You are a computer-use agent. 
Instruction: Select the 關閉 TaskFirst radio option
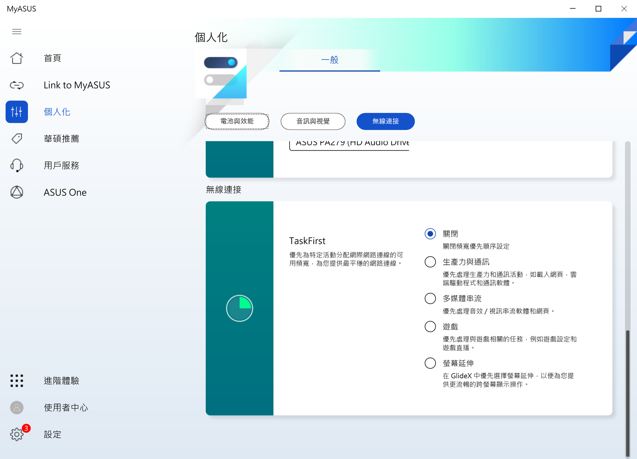point(430,234)
